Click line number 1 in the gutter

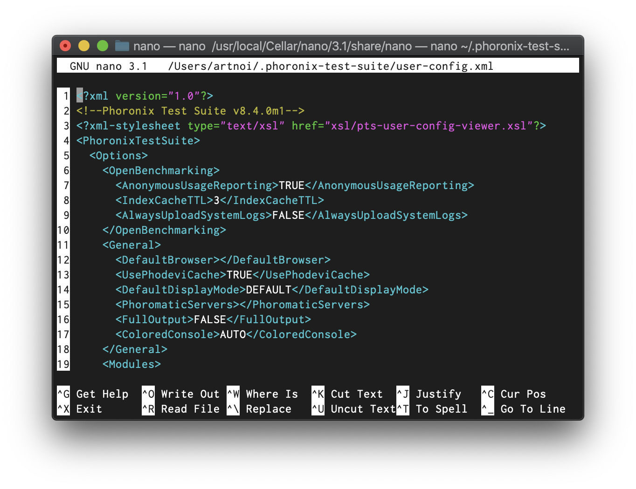coord(66,96)
